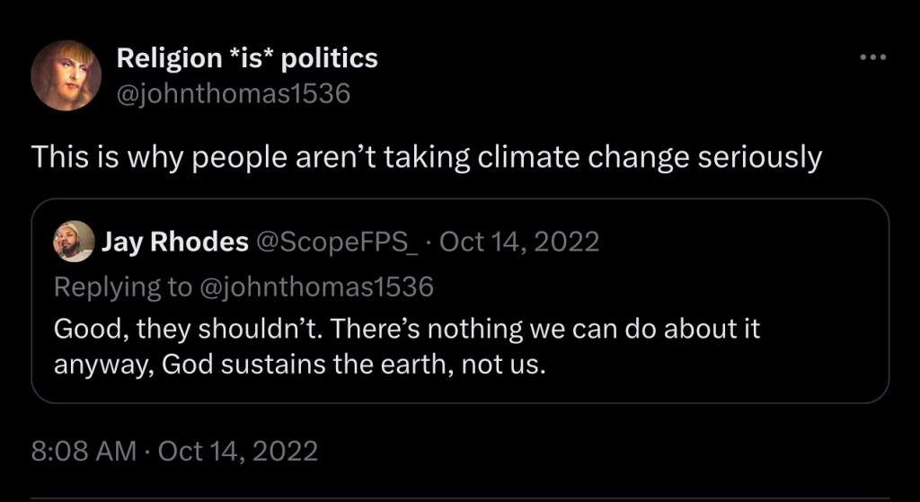Click the 8:08 AM time at the bottom

pyautogui.click(x=84, y=450)
